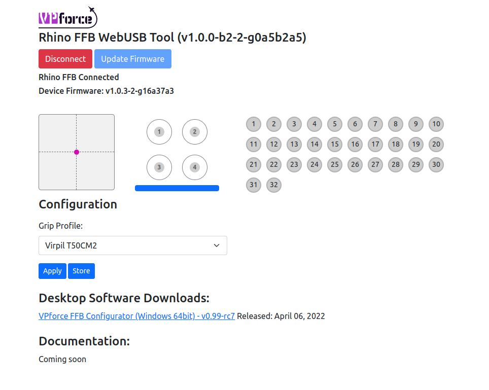
Task: Click button indicator 20
Action: point(436,145)
